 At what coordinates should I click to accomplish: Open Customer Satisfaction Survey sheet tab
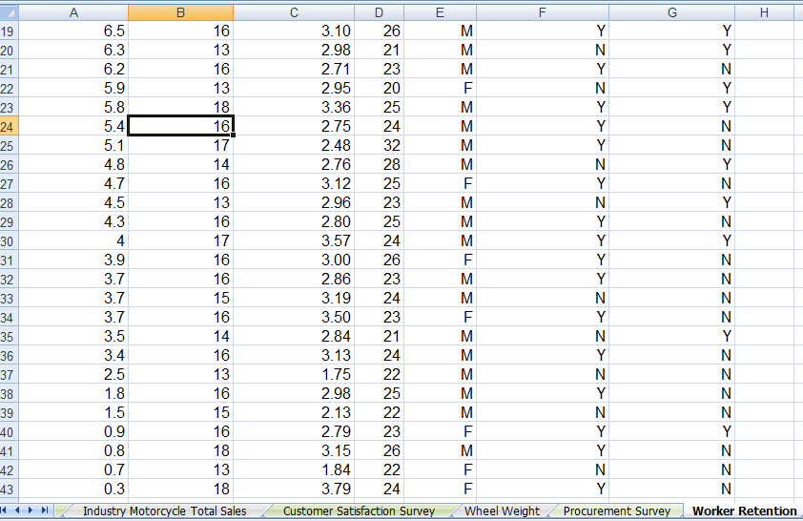pyautogui.click(x=359, y=511)
